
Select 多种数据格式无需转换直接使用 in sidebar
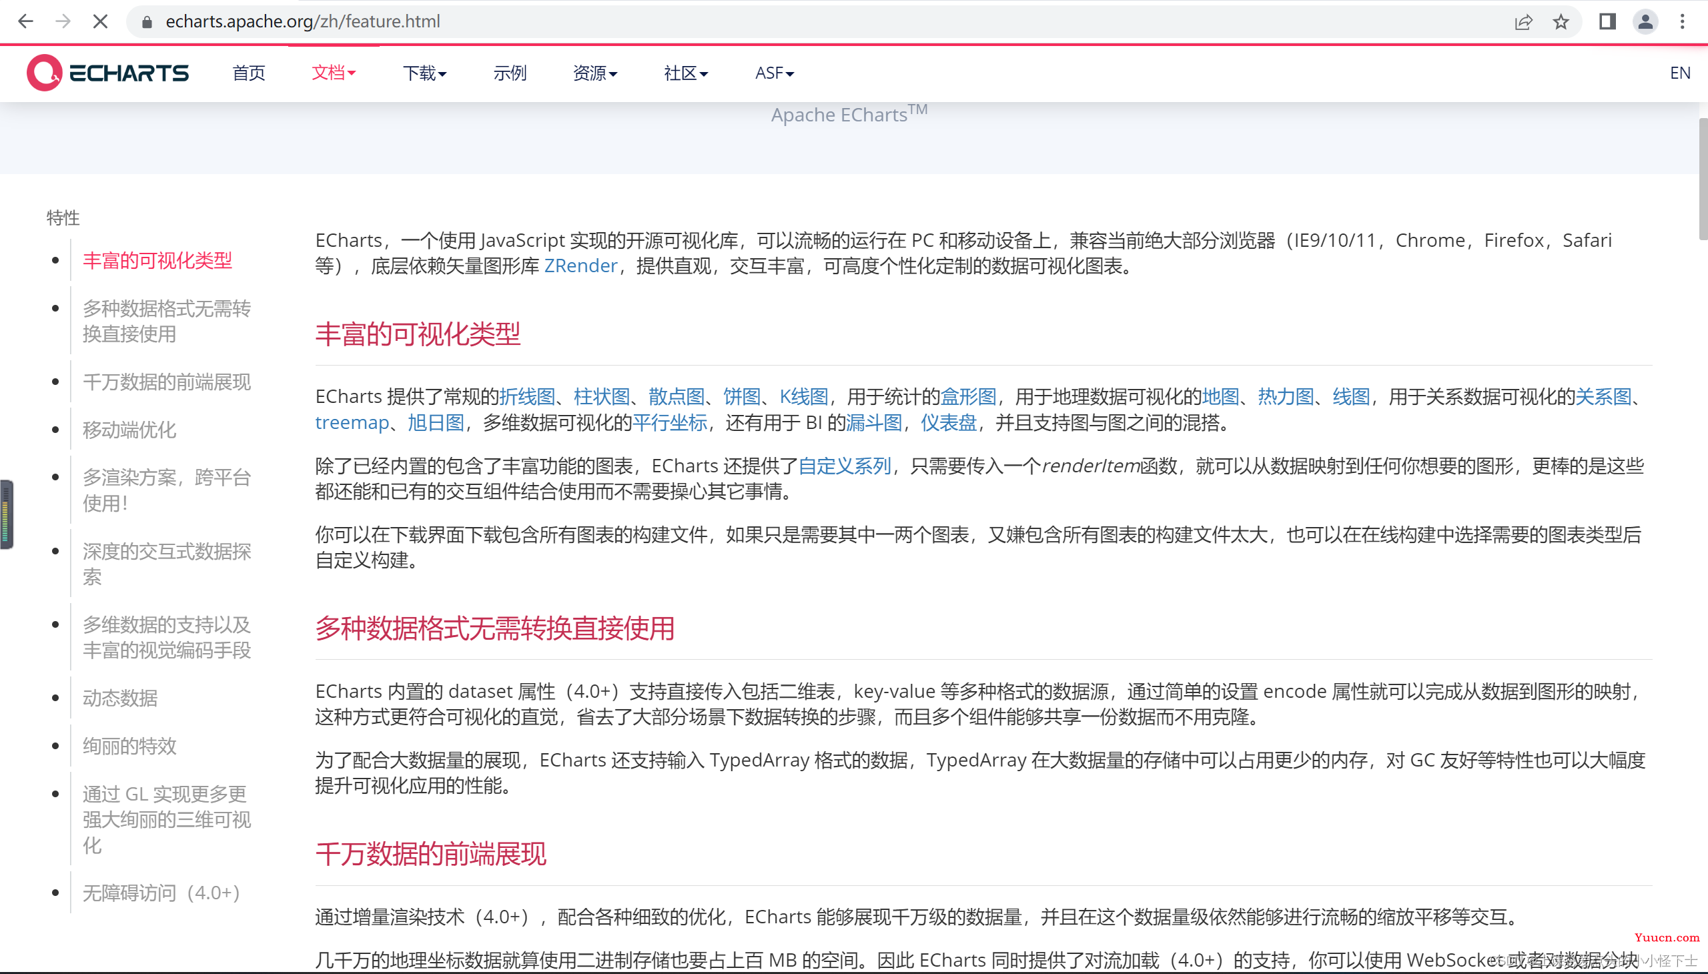pos(167,321)
